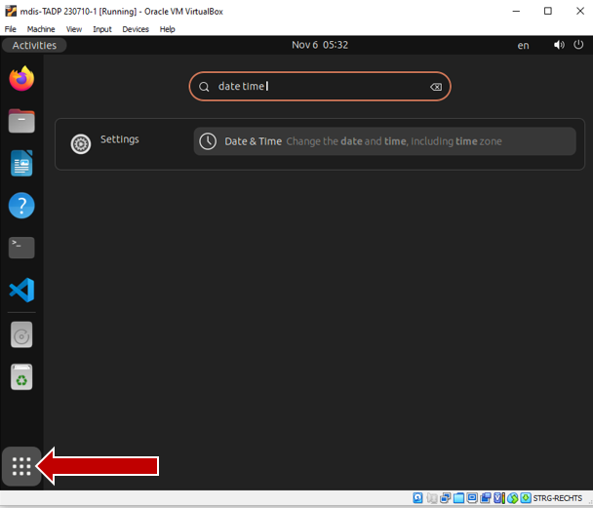
Task: Open the en keyboard layout indicator
Action: click(x=523, y=46)
